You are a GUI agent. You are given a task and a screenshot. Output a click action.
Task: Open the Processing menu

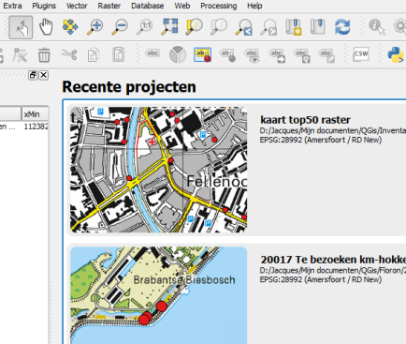[x=219, y=6]
